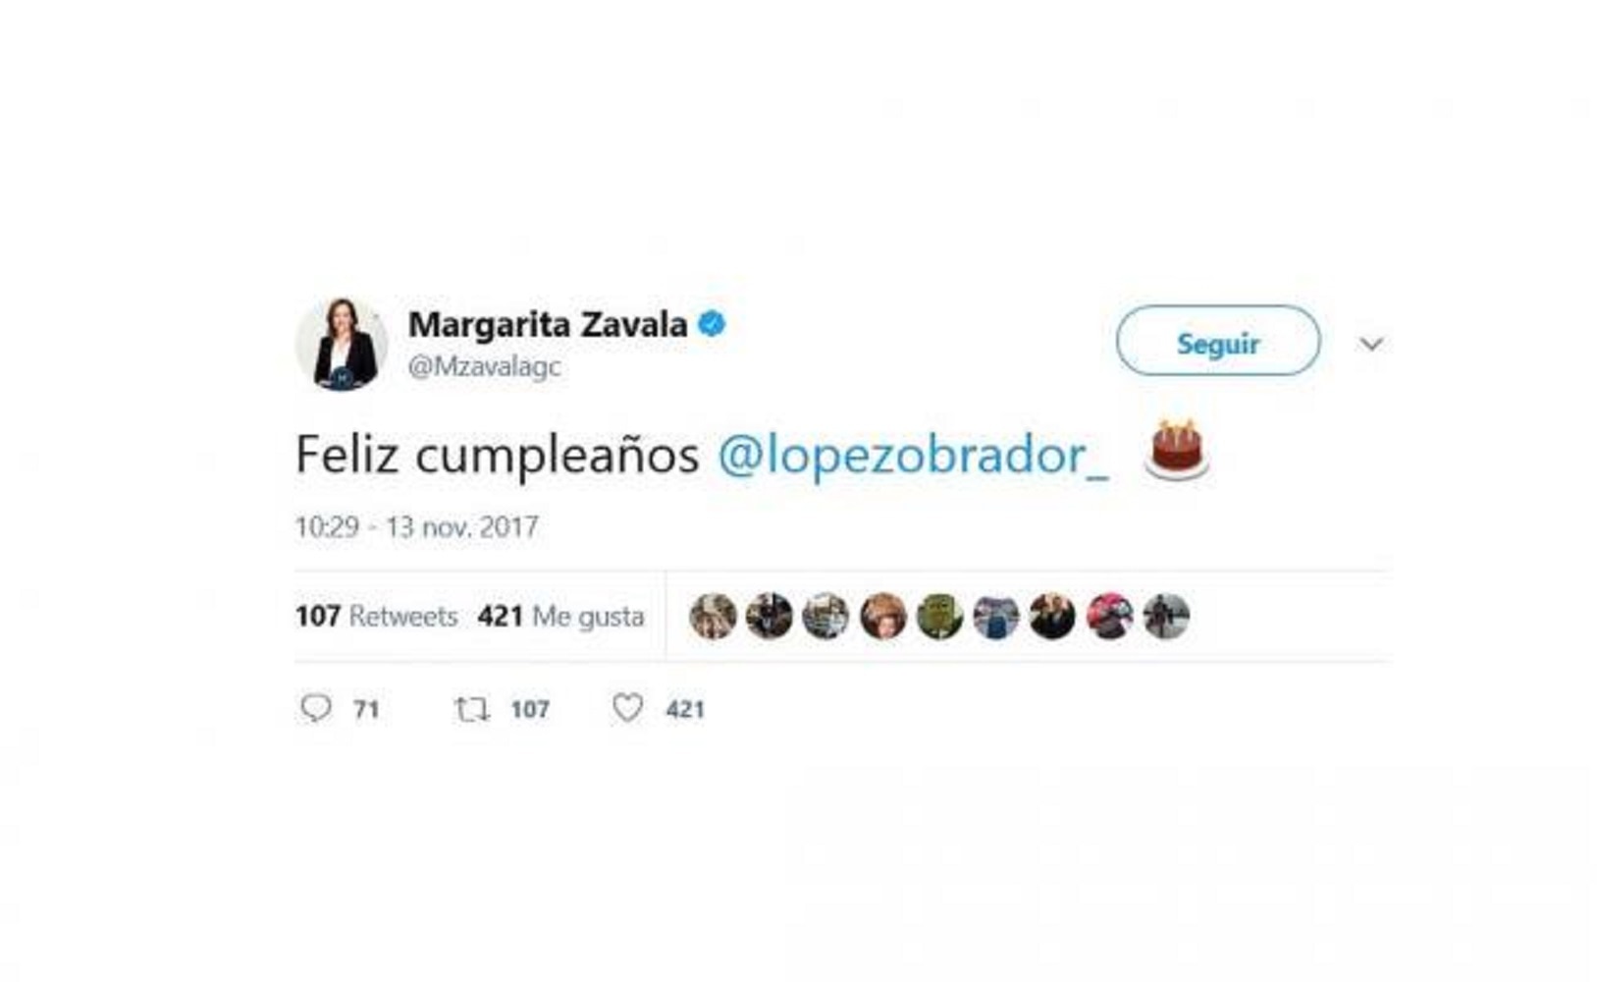1597x982 pixels.
Task: Like the tweet with heart icon
Action: click(628, 708)
